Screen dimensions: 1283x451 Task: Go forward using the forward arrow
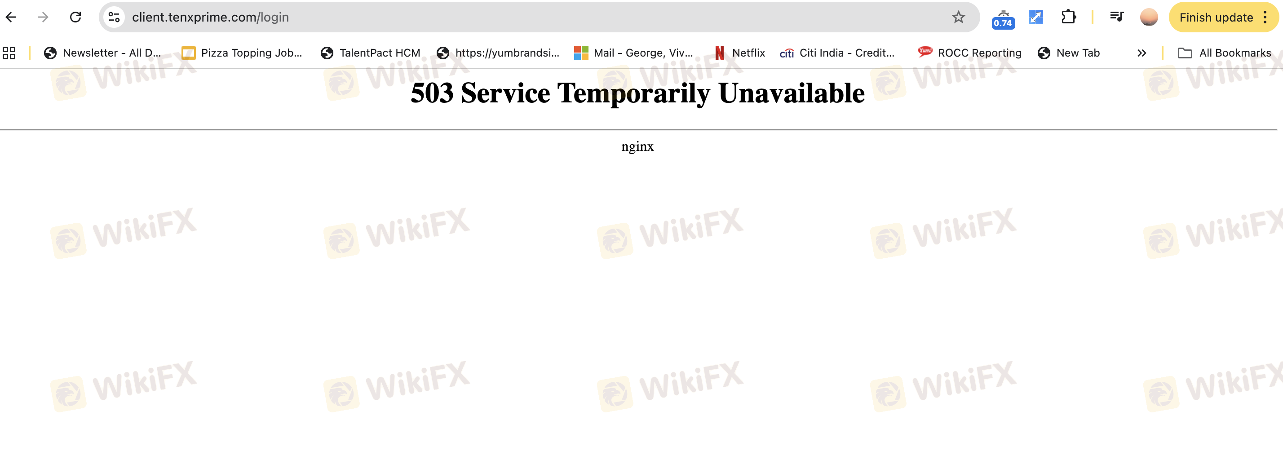tap(43, 18)
